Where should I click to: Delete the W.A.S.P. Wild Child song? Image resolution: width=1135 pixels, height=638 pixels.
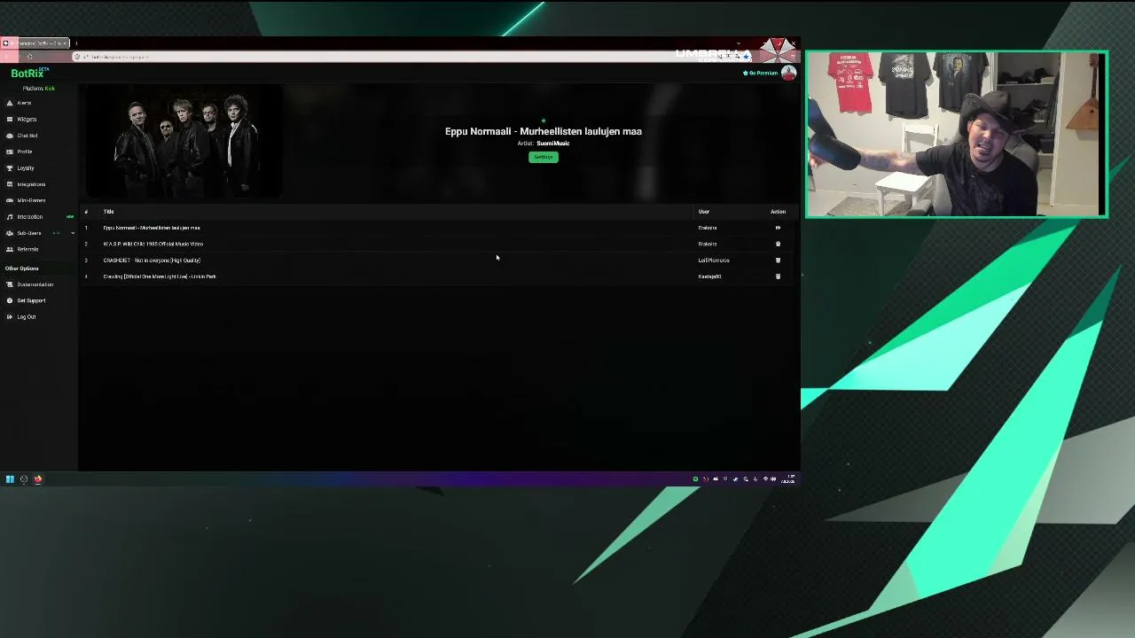(778, 244)
